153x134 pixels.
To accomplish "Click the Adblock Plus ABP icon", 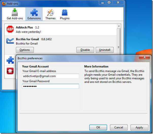I will 10,29.
